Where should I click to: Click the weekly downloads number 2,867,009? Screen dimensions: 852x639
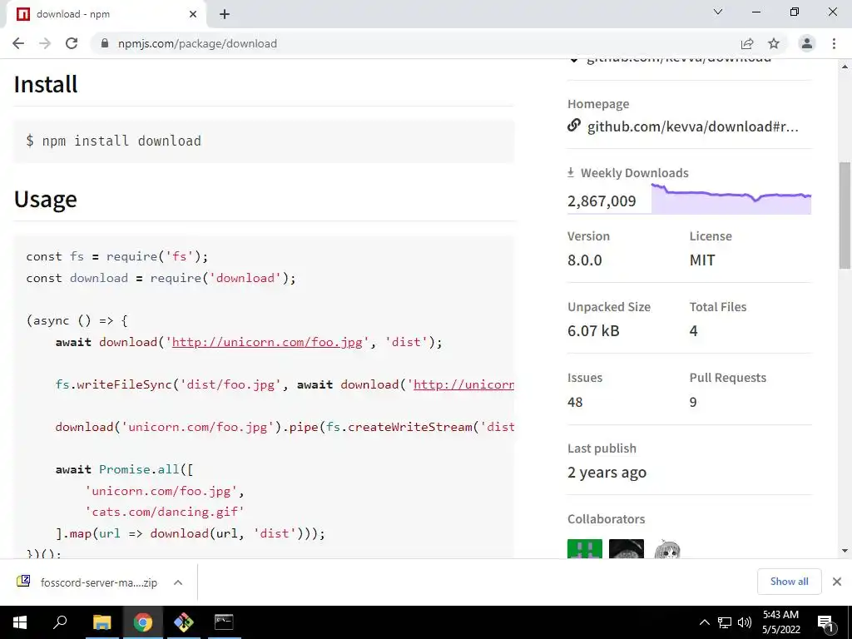click(602, 201)
